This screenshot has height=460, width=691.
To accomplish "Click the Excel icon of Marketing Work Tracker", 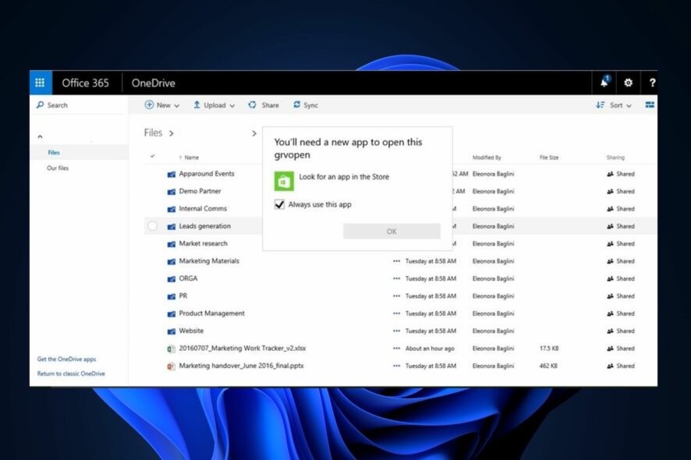I will click(x=171, y=349).
